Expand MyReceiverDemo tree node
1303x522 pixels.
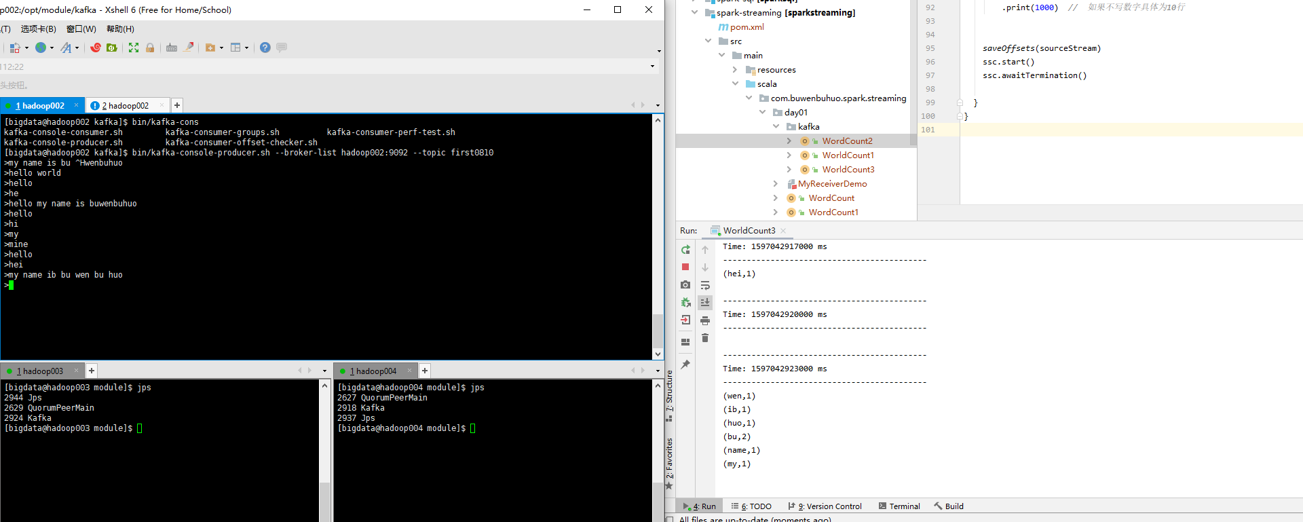776,184
